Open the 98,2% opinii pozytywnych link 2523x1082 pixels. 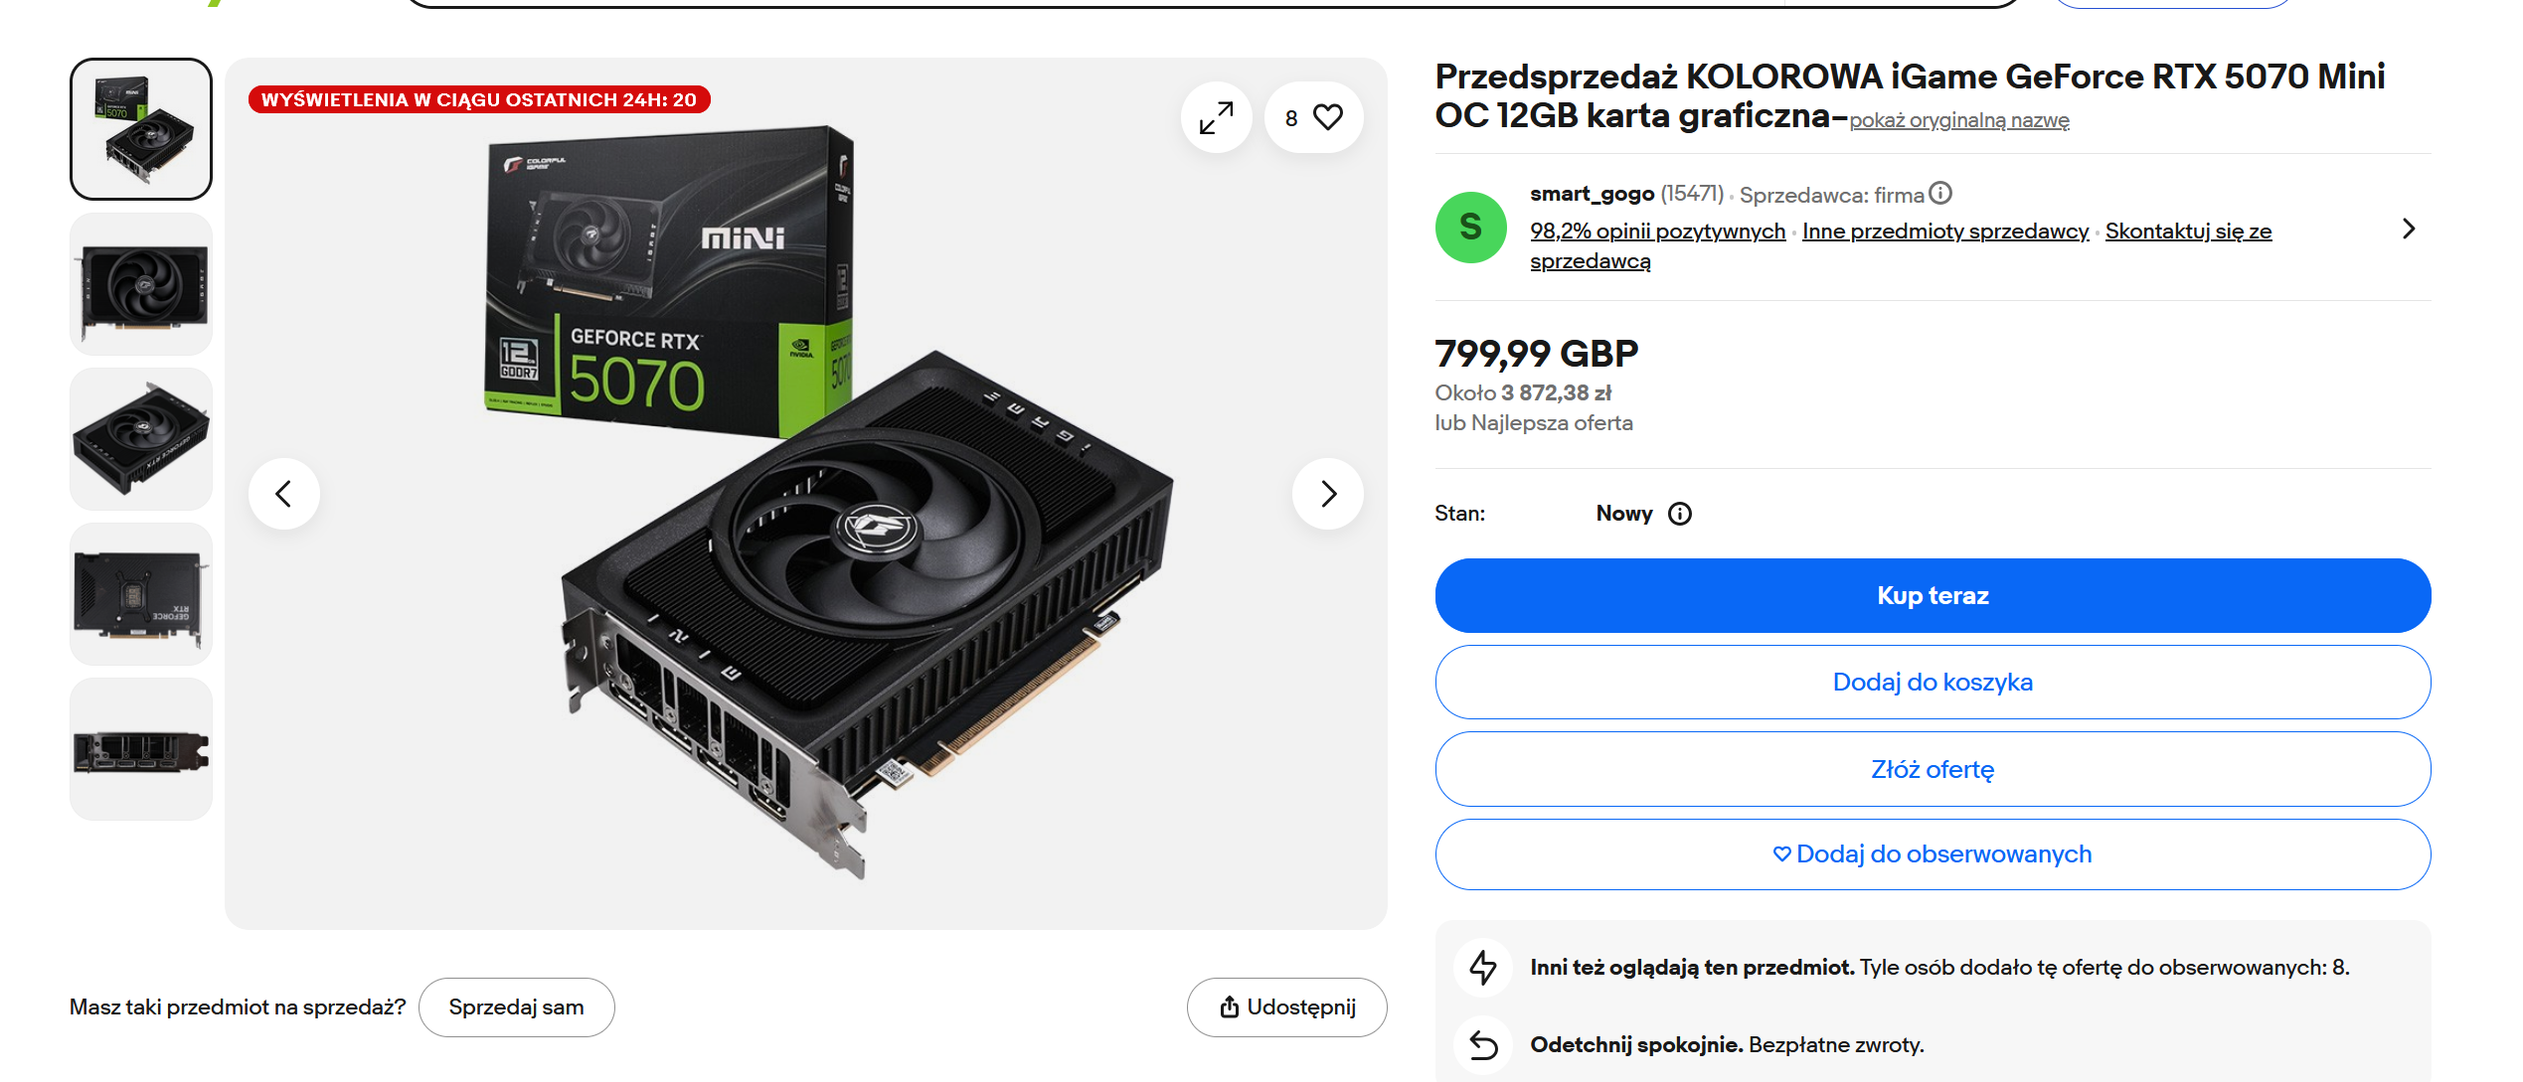tap(1657, 232)
